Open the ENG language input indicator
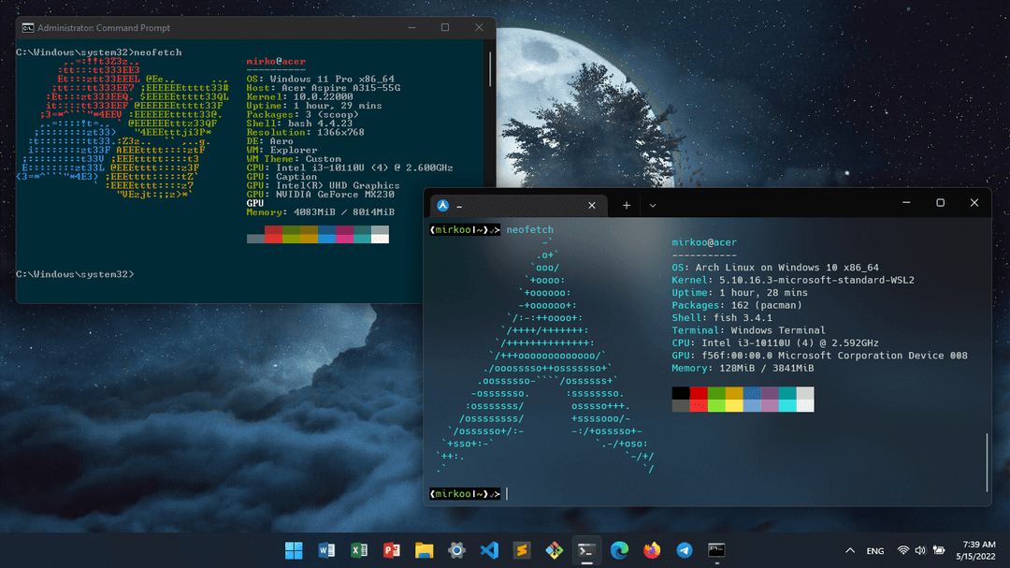Image resolution: width=1010 pixels, height=568 pixels. pos(874,550)
